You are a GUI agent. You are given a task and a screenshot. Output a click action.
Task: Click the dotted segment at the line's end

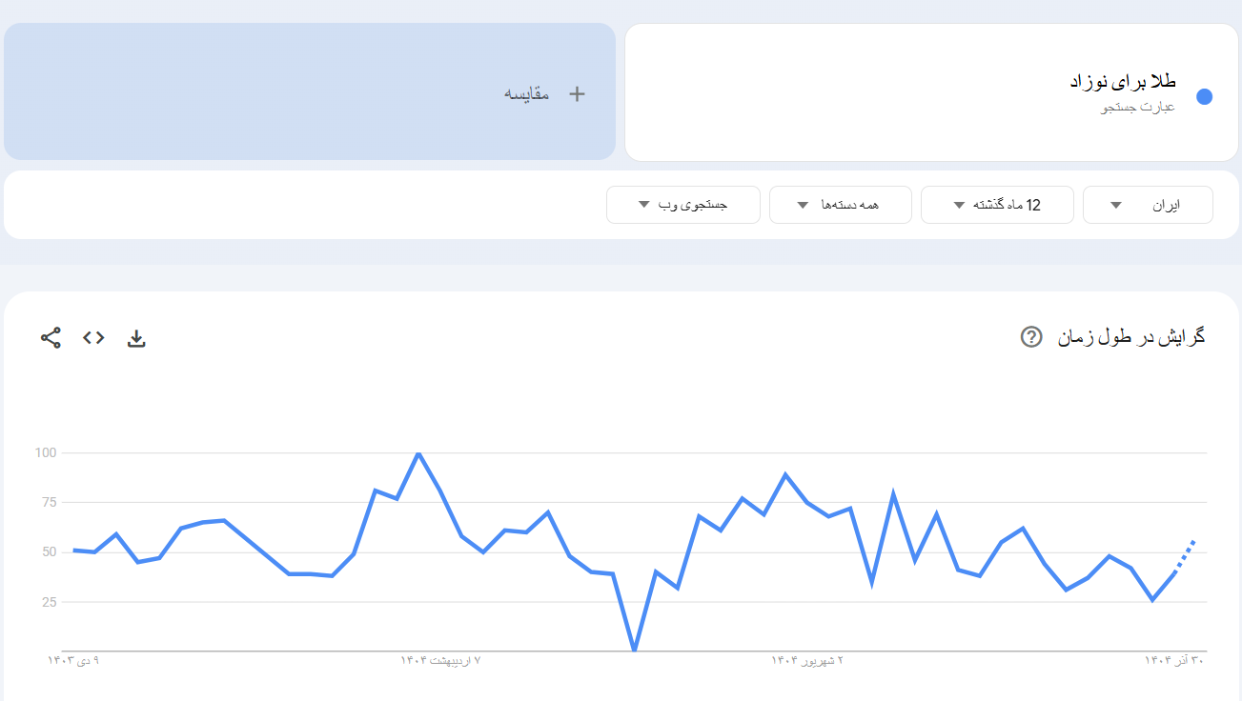point(1186,553)
